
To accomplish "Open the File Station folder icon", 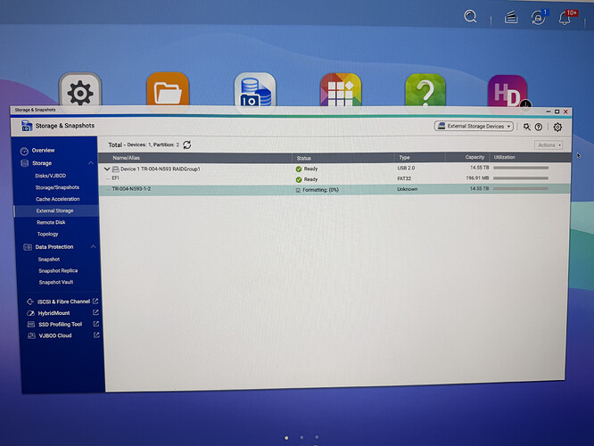I will (168, 89).
